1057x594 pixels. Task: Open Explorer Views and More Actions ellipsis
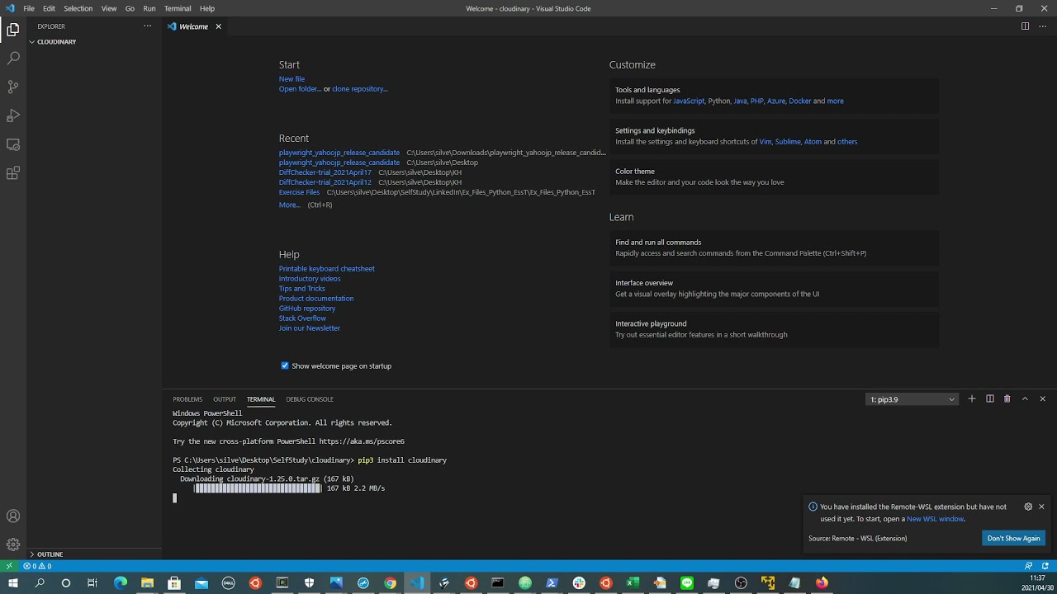[147, 26]
